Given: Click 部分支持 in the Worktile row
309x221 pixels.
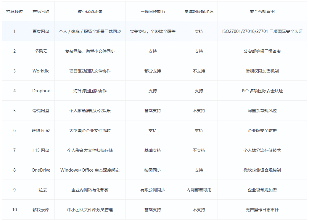Looking at the screenshot, I should pyautogui.click(x=153, y=71).
